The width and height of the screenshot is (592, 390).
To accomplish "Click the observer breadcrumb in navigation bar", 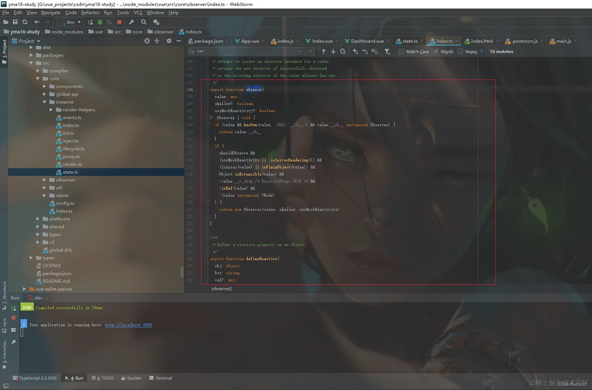I will click(161, 32).
